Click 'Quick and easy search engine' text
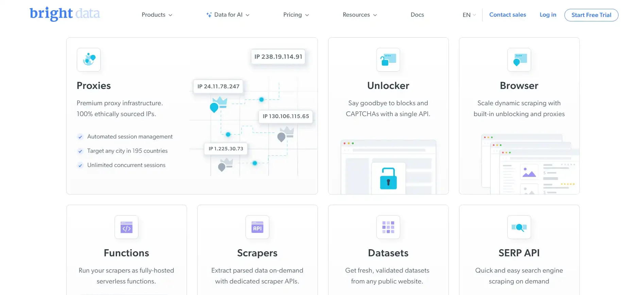Viewport: 644px width, 295px height. tap(519, 270)
